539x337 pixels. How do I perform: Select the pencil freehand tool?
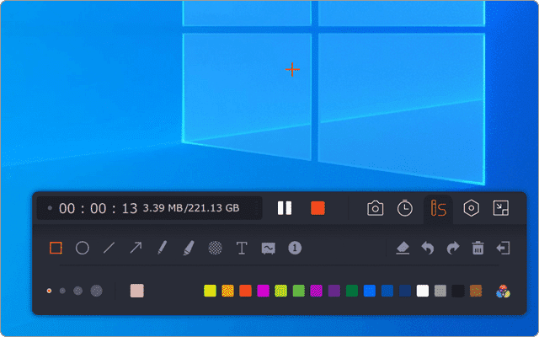(x=161, y=248)
